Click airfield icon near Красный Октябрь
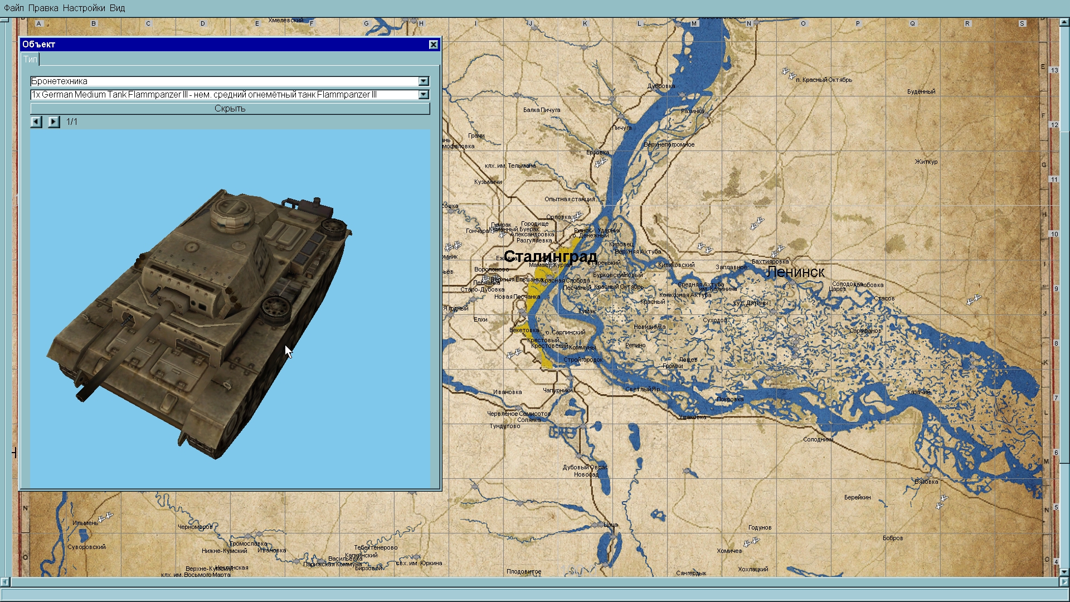 coord(788,73)
